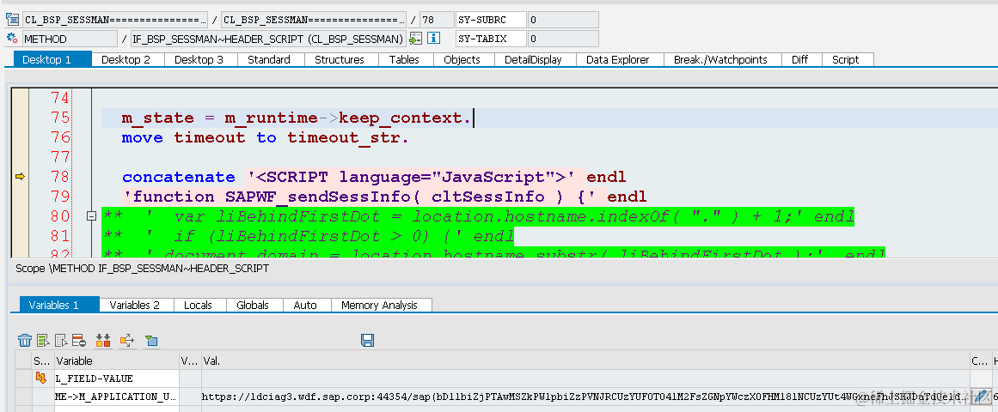Viewport: 998px width, 412px height.
Task: Click the S... status column header
Action: 43,361
